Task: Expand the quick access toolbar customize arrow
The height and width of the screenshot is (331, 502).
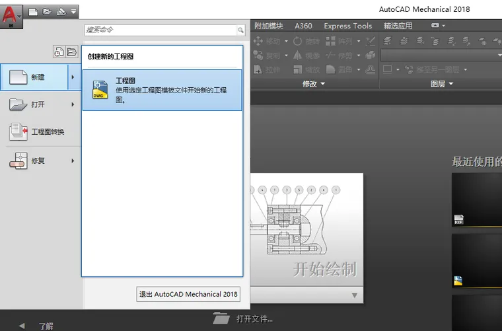Action: point(73,11)
